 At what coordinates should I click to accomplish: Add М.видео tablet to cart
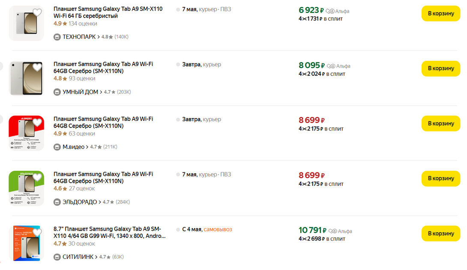point(441,123)
